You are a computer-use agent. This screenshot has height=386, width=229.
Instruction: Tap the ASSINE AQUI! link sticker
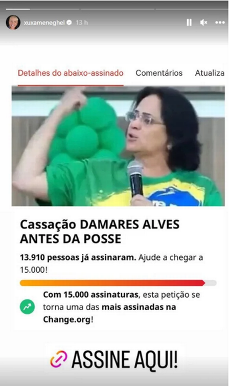(x=114, y=360)
